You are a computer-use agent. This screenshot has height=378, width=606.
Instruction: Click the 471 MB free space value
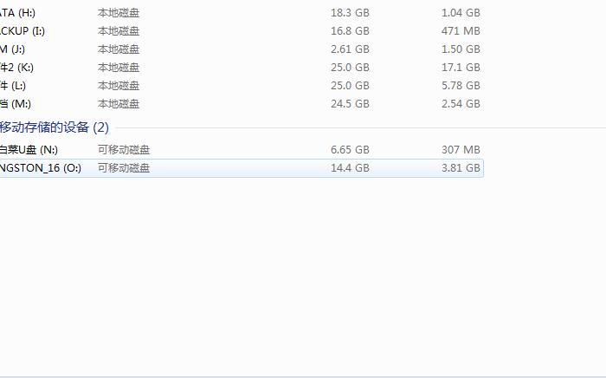461,31
